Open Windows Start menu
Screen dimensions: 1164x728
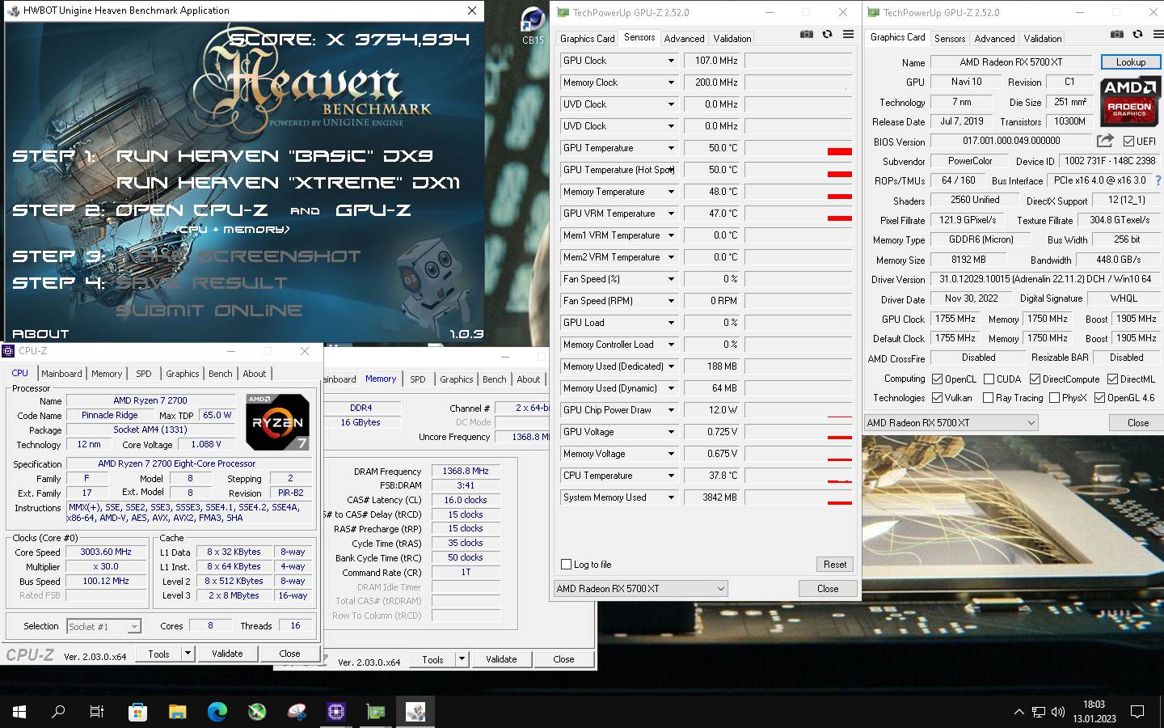(19, 712)
